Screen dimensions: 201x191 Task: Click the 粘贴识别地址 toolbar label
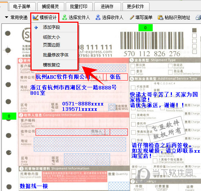[x=177, y=17]
